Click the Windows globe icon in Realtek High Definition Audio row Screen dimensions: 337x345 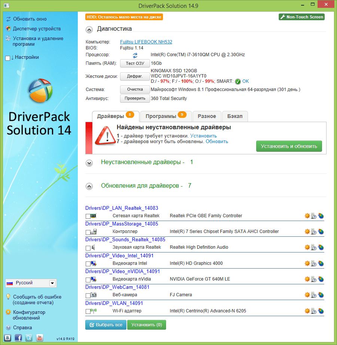click(321, 247)
